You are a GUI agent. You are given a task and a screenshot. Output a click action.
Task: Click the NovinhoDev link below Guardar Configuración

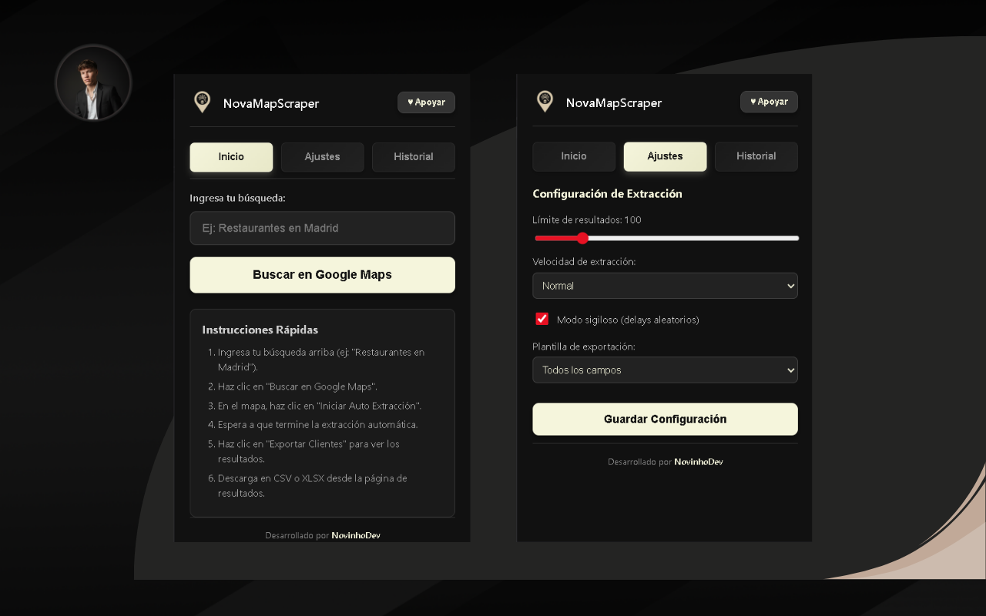point(698,462)
